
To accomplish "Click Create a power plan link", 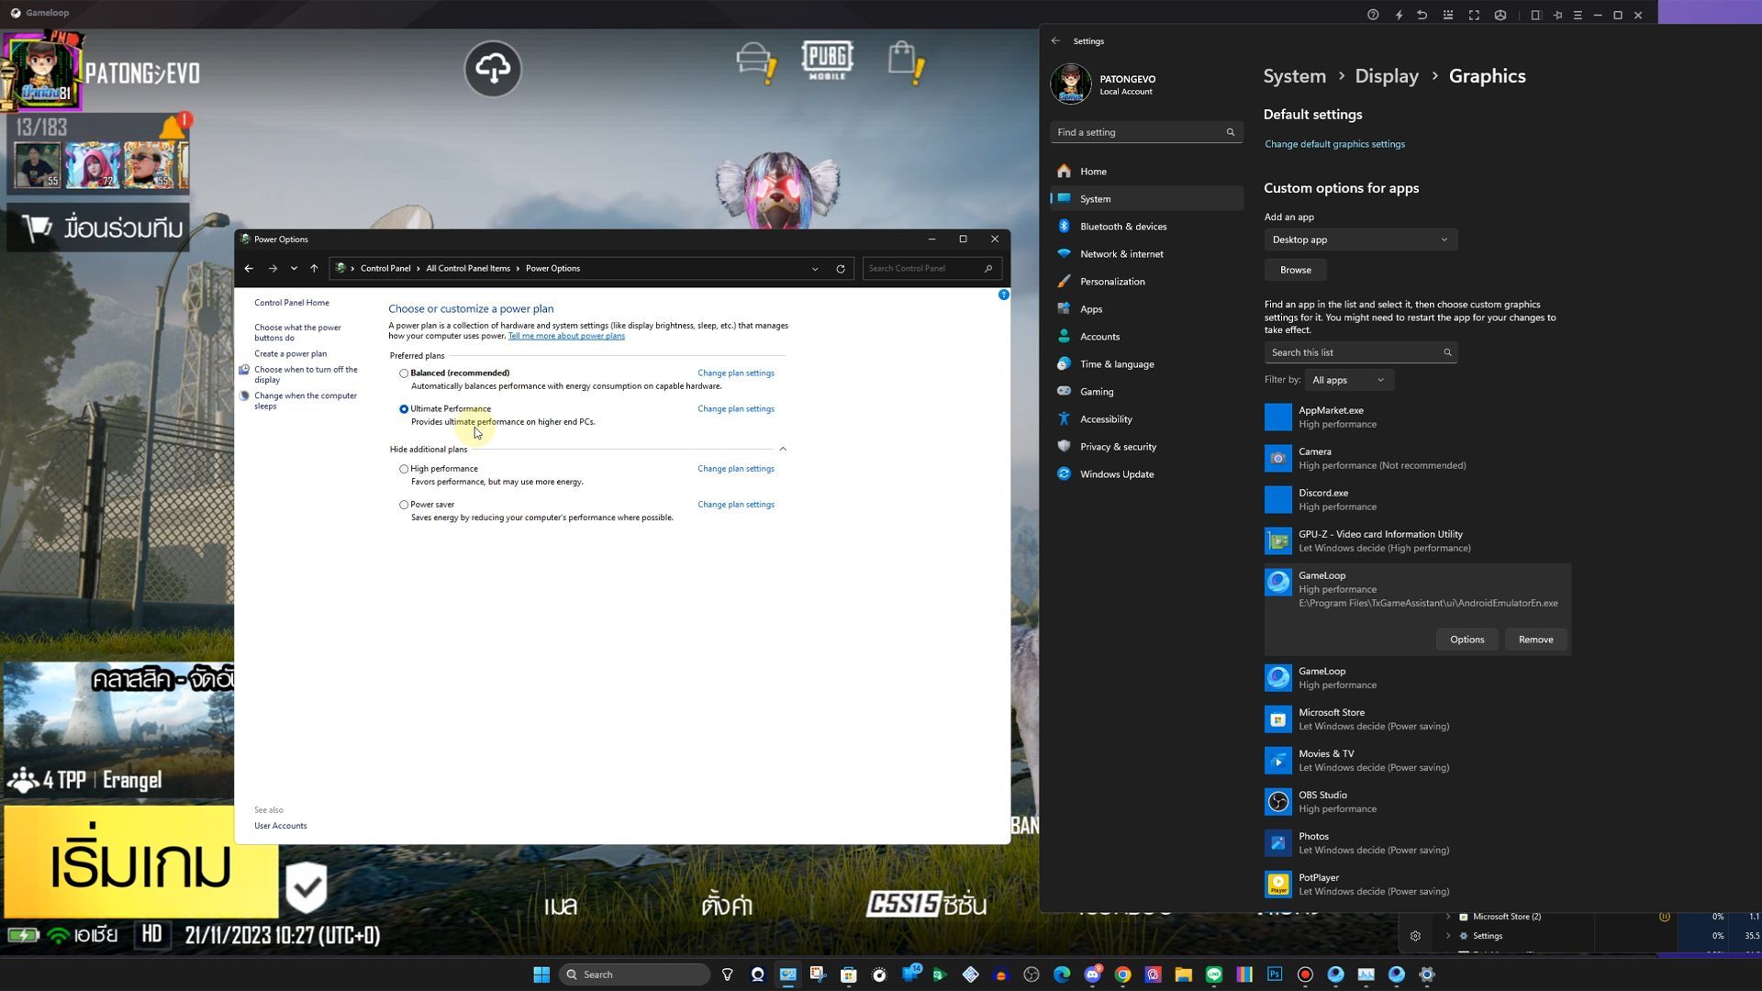I will (x=290, y=353).
